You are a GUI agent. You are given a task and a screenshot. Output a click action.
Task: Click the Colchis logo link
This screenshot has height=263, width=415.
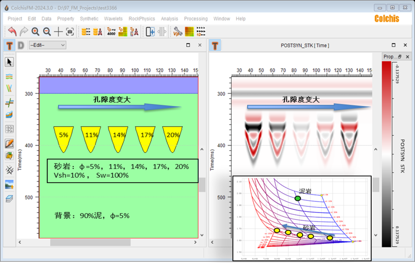coord(387,18)
